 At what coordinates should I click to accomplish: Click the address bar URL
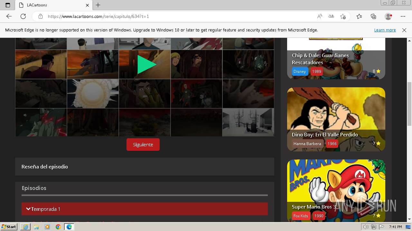[x=98, y=16]
